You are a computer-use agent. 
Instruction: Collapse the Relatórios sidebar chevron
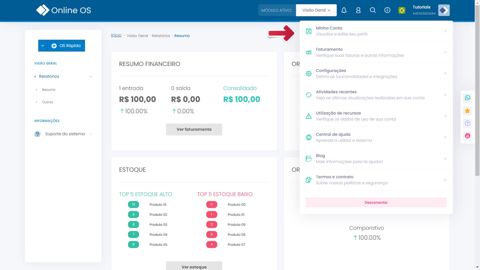91,76
